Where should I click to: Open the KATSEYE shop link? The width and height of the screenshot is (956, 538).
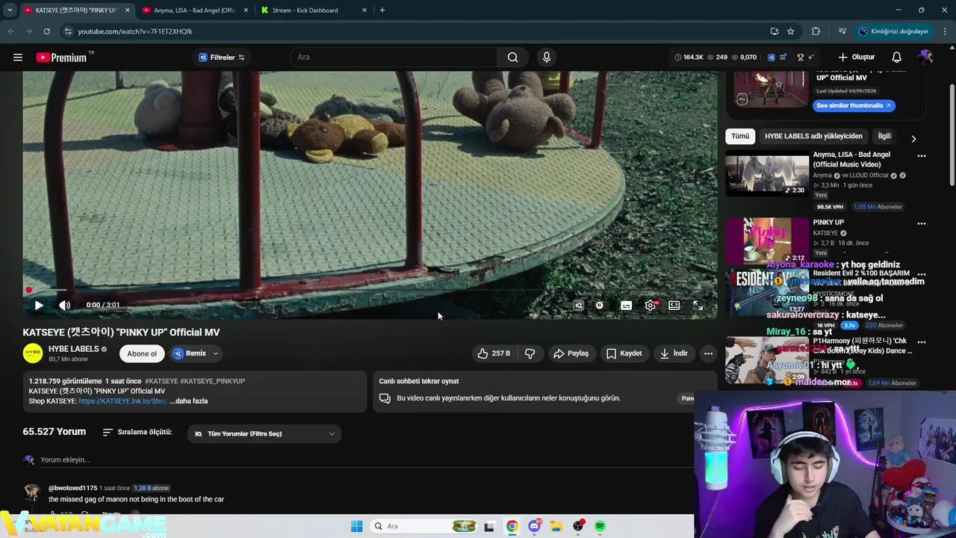point(122,401)
